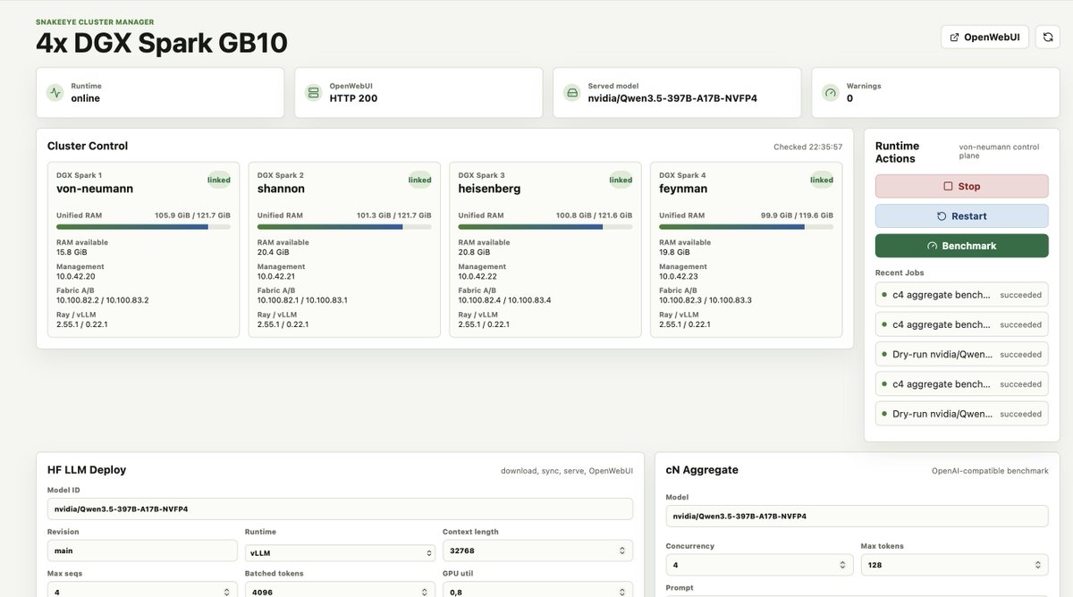Click the linked badge on von-neumann
1073x597 pixels.
click(x=219, y=180)
